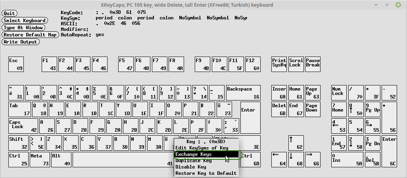Click keypad 0 Ins key
This screenshot has height=178, width=407.
(347, 160)
